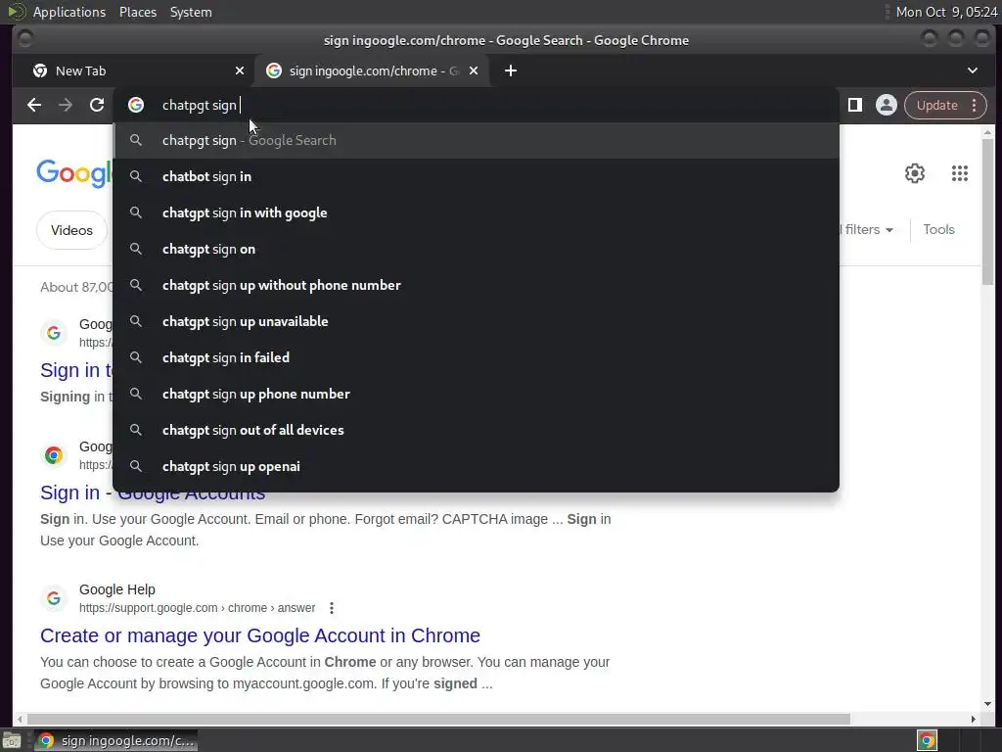The width and height of the screenshot is (1002, 752).
Task: Open the Applications menu
Action: pyautogui.click(x=69, y=12)
